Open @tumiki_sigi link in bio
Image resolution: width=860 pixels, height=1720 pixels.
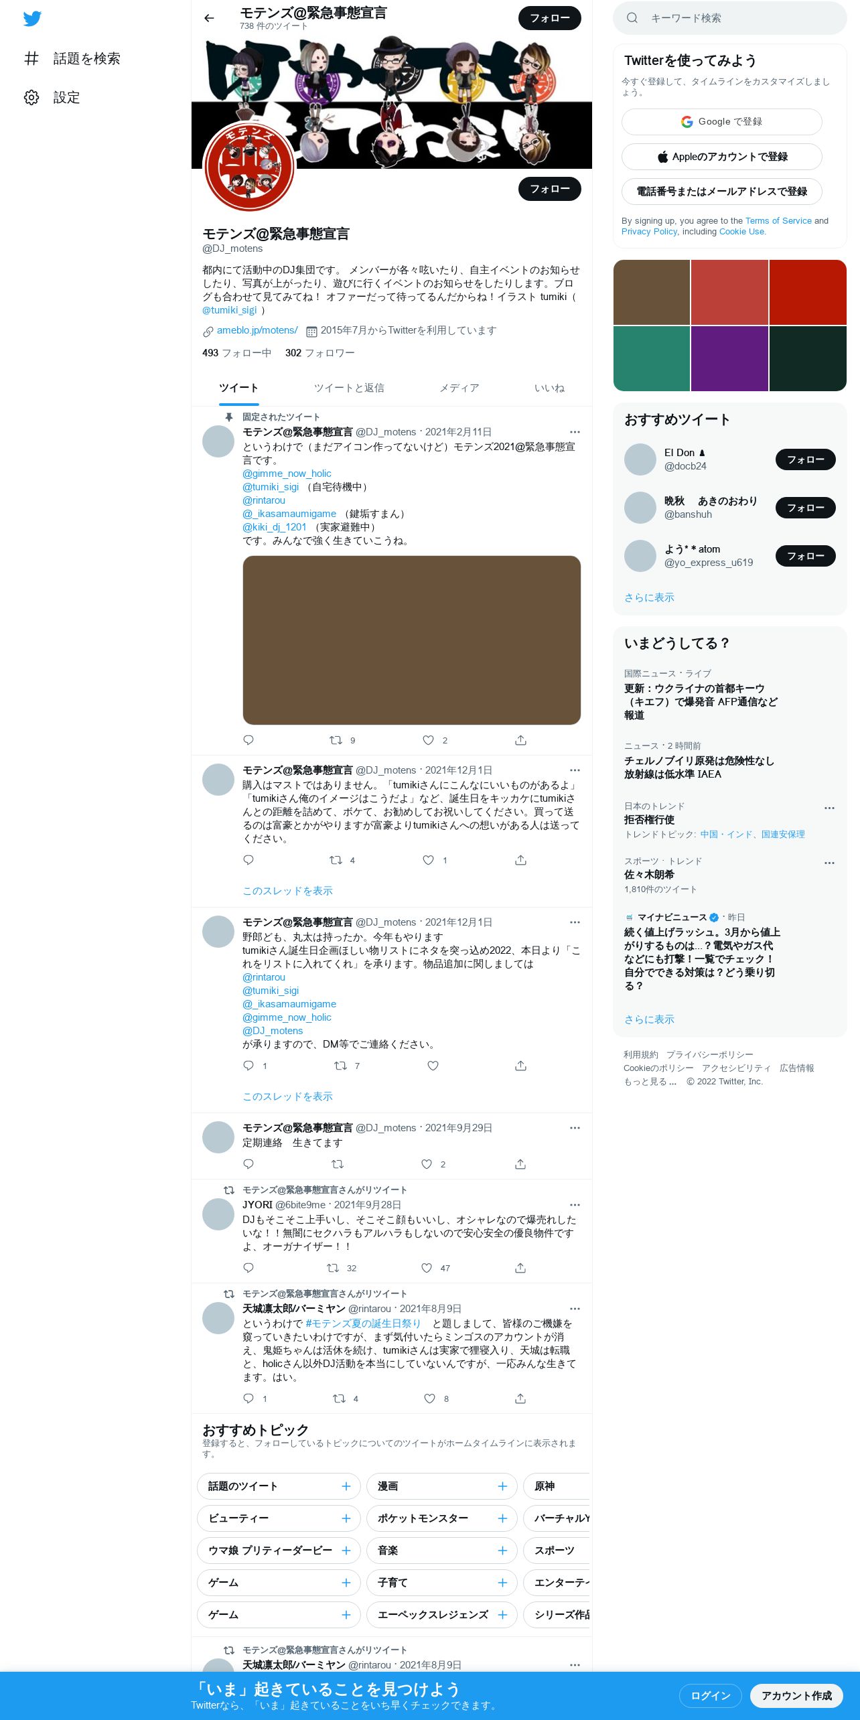pos(230,310)
